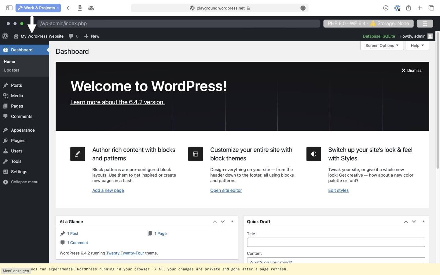Open the Updates submenu item
Screen dimensions: 440x275
pyautogui.click(x=12, y=70)
